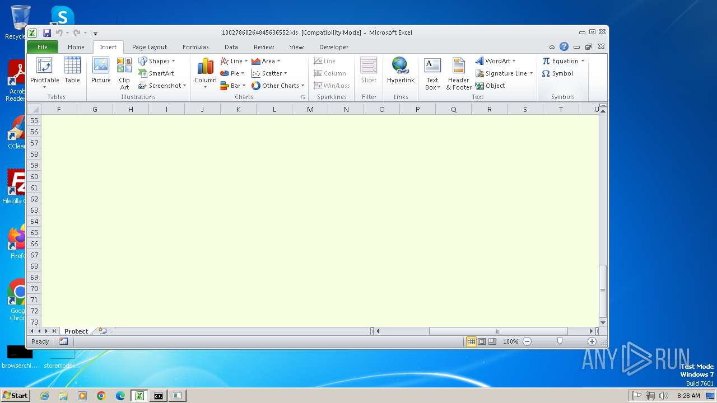Open Clip Art pane
Viewport: 717px width, 403px height.
[124, 73]
